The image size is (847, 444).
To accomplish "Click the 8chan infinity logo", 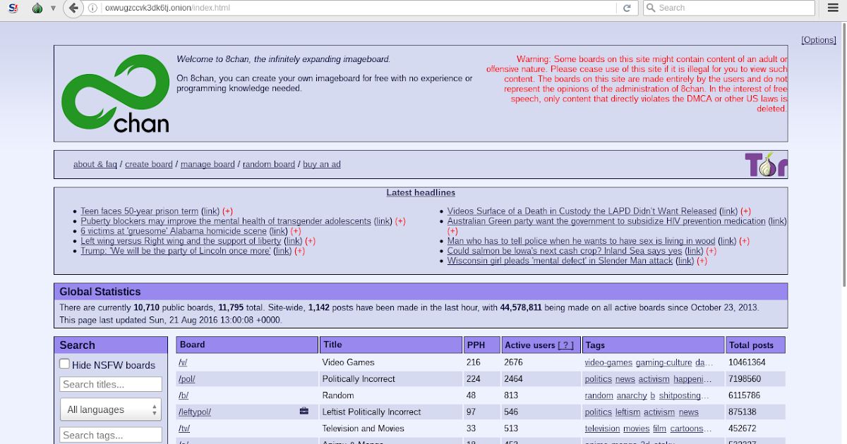I will (115, 94).
